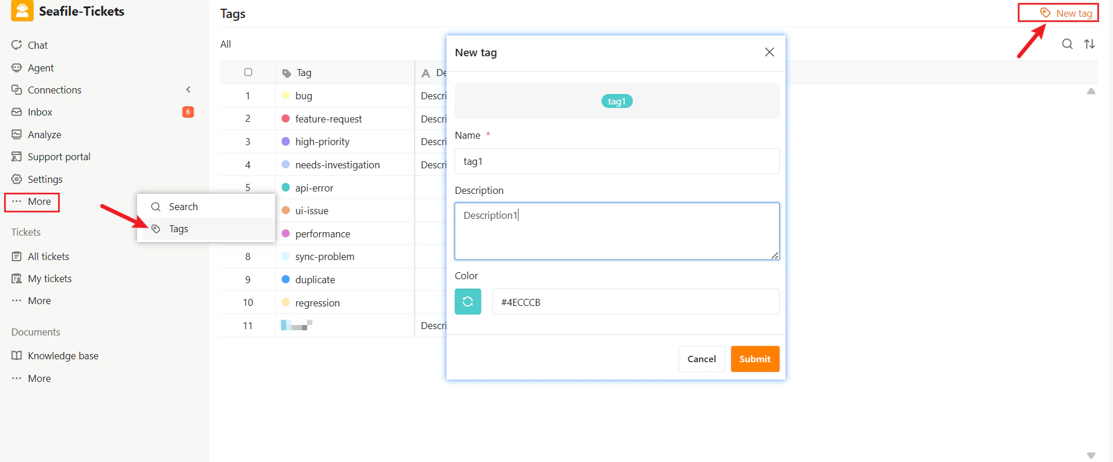Click the sort arrows icon

click(x=1090, y=44)
